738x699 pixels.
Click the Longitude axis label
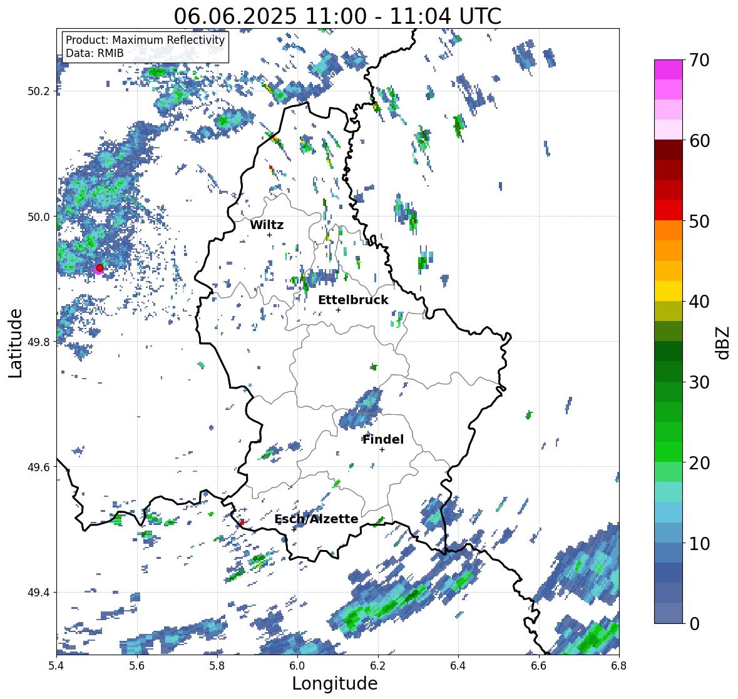tap(335, 683)
